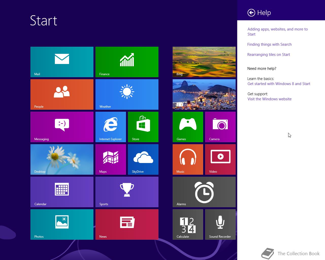Open the Calculate tile

pyautogui.click(x=188, y=224)
